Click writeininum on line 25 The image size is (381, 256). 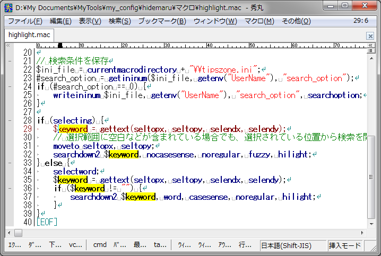pyautogui.click(x=77, y=95)
